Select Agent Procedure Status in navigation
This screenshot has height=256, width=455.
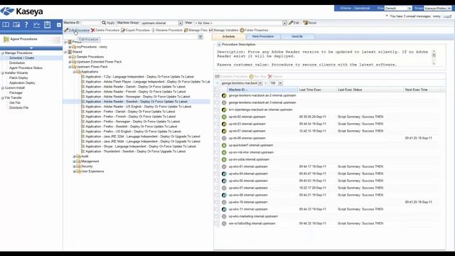click(26, 68)
